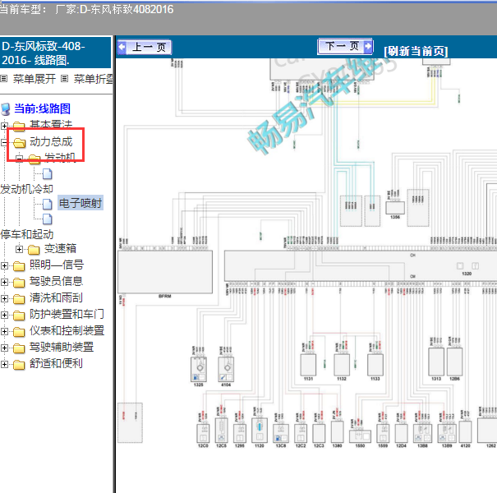Click the 照明—信号 folder icon
The height and width of the screenshot is (493, 497).
[x=19, y=265]
